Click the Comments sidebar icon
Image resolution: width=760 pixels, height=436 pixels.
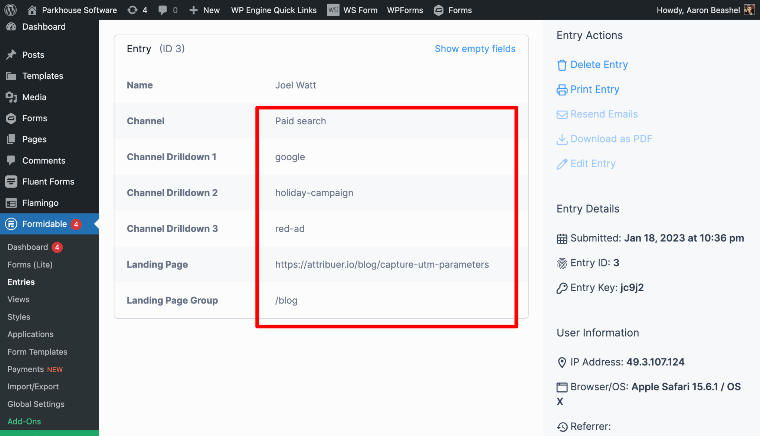coord(11,160)
